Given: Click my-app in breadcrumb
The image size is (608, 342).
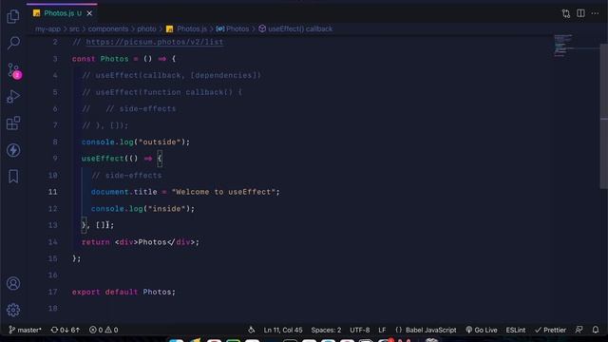Looking at the screenshot, I should coord(47,29).
